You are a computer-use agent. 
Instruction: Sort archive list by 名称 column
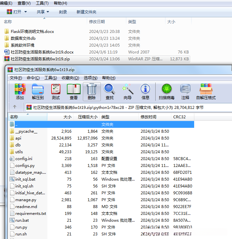pyautogui.click(x=28, y=117)
